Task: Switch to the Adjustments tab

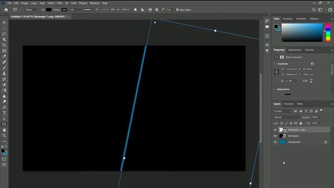Action: tap(294, 50)
